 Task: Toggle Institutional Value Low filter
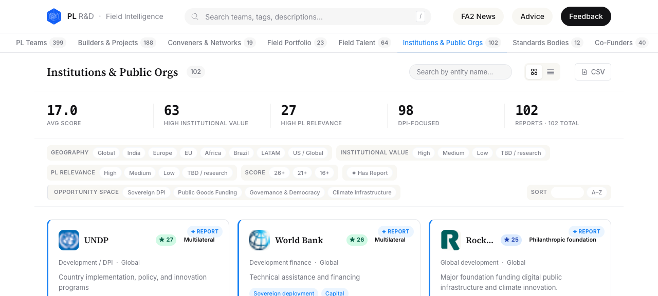click(x=482, y=153)
